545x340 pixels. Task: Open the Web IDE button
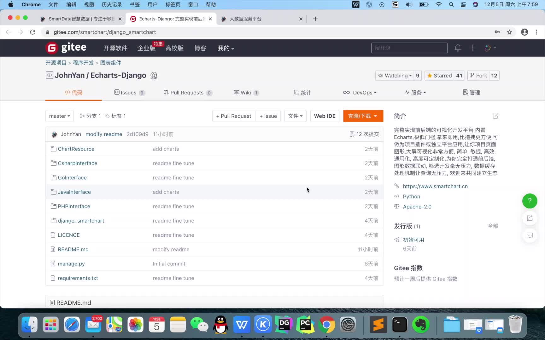pos(325,116)
